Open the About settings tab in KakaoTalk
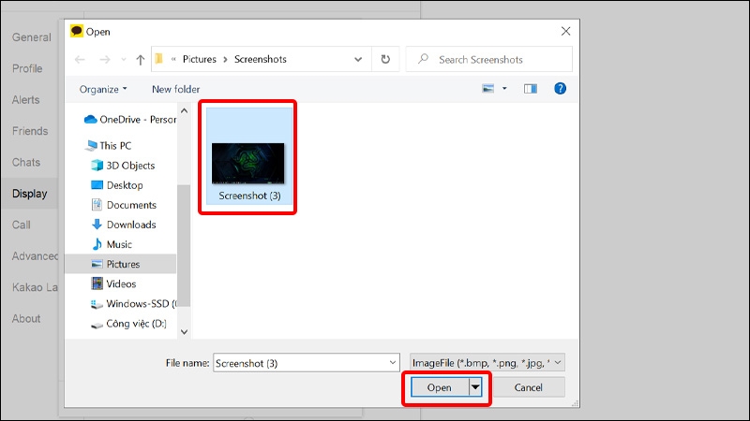The width and height of the screenshot is (750, 421). [x=26, y=319]
